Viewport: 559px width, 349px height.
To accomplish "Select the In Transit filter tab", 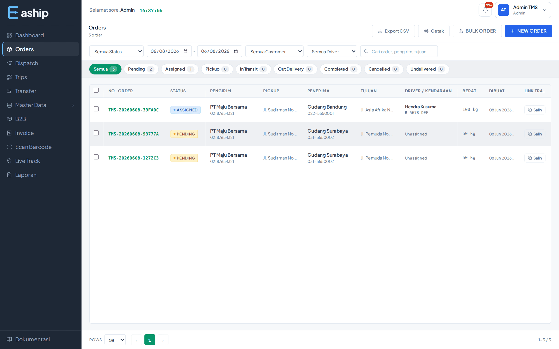I will click(x=253, y=69).
